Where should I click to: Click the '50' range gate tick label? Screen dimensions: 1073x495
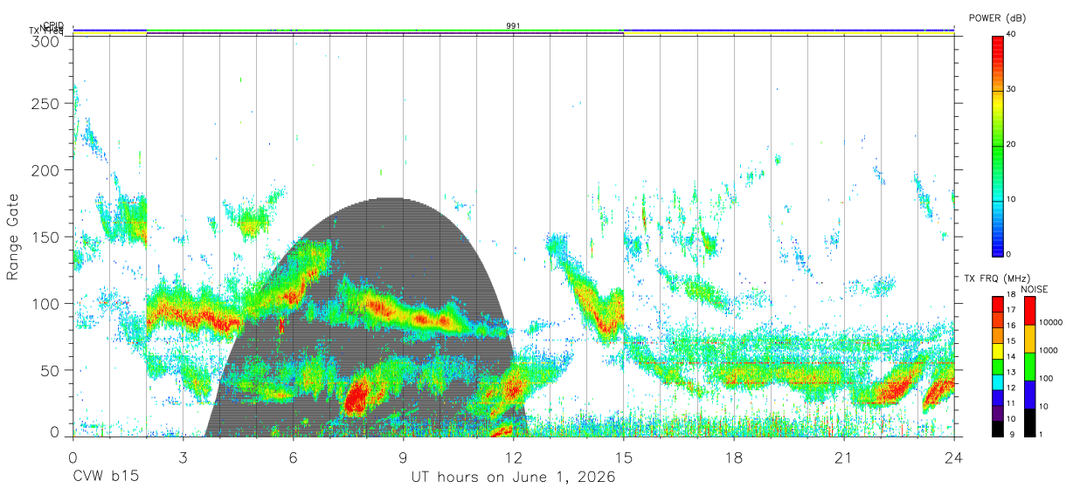click(x=49, y=370)
